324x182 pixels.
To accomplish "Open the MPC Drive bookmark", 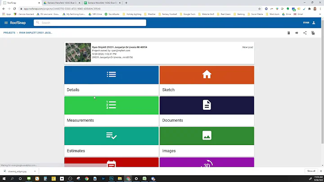I will tap(95, 14).
